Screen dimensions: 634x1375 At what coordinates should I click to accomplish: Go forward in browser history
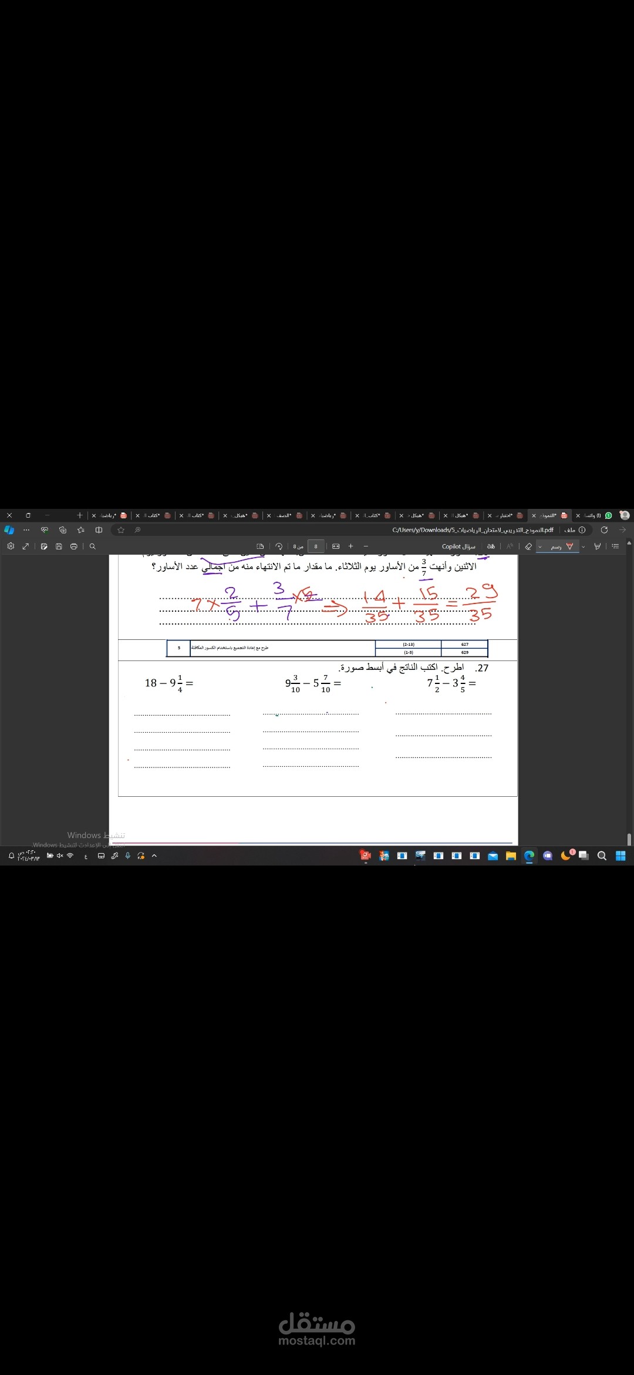pos(622,529)
